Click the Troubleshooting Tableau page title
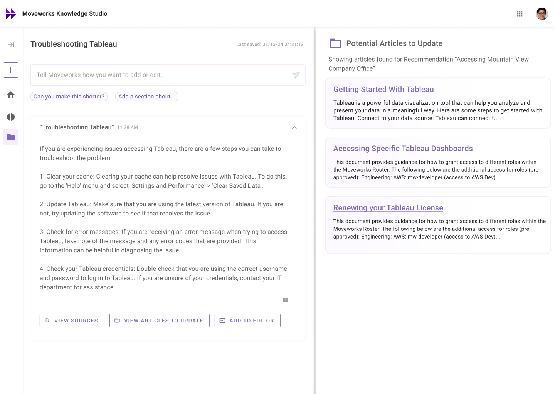 click(x=74, y=44)
